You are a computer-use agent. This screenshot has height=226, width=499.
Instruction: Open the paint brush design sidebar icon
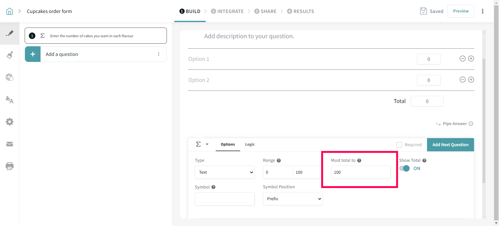(10, 55)
